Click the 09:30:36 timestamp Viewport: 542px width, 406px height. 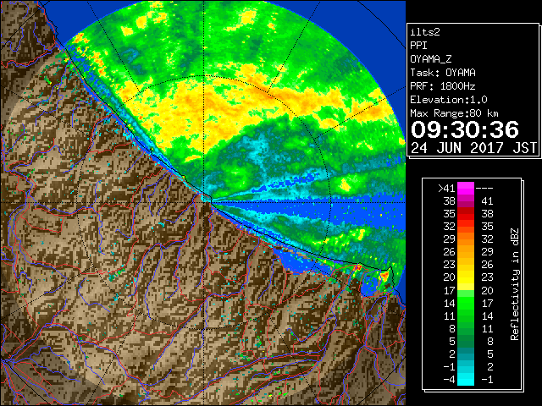click(x=465, y=129)
